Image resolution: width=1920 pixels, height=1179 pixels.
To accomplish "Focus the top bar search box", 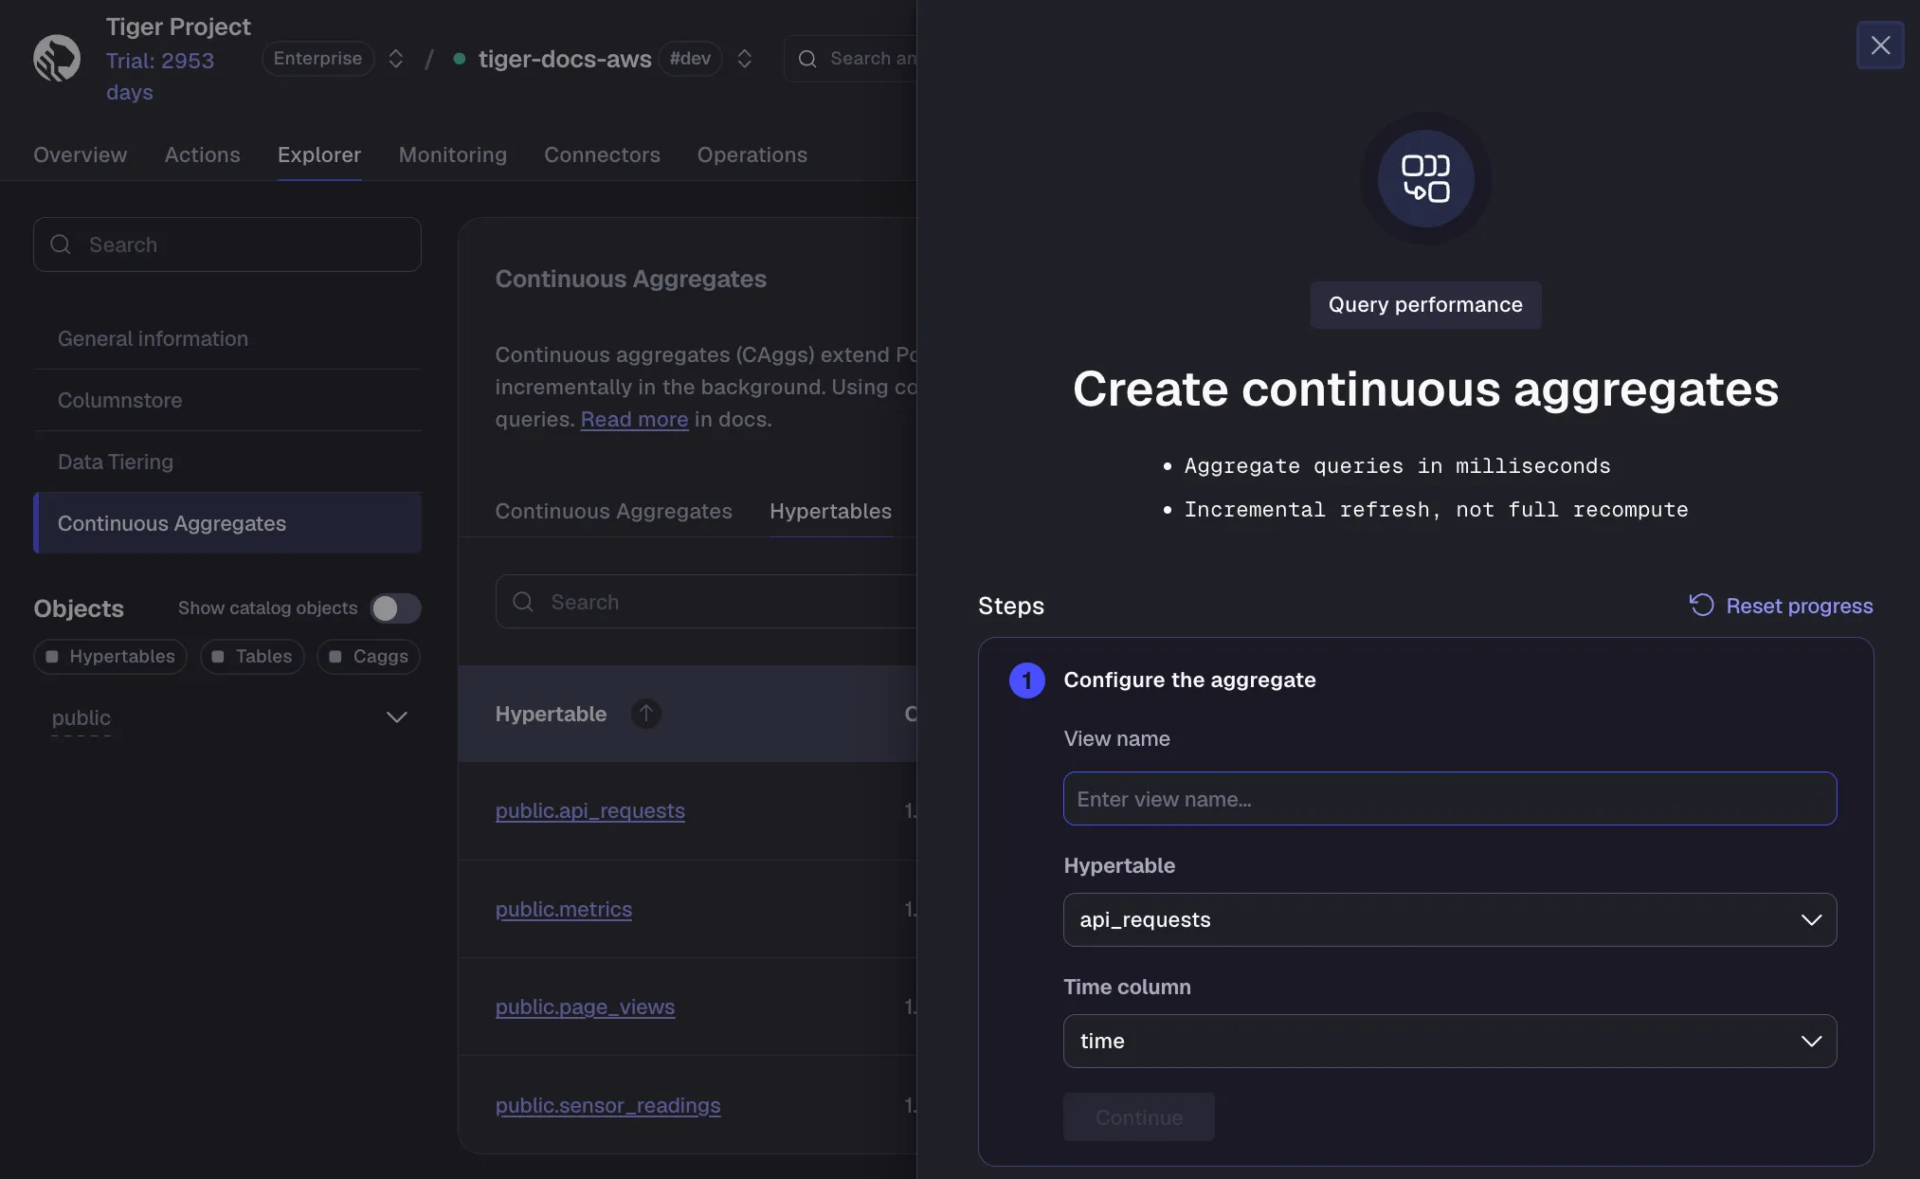I will [850, 59].
